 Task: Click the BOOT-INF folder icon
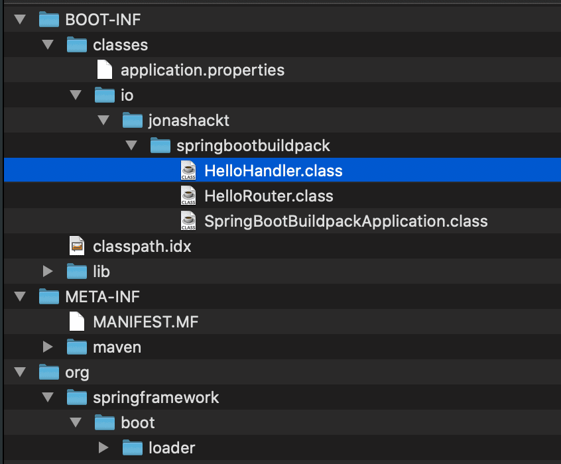49,20
